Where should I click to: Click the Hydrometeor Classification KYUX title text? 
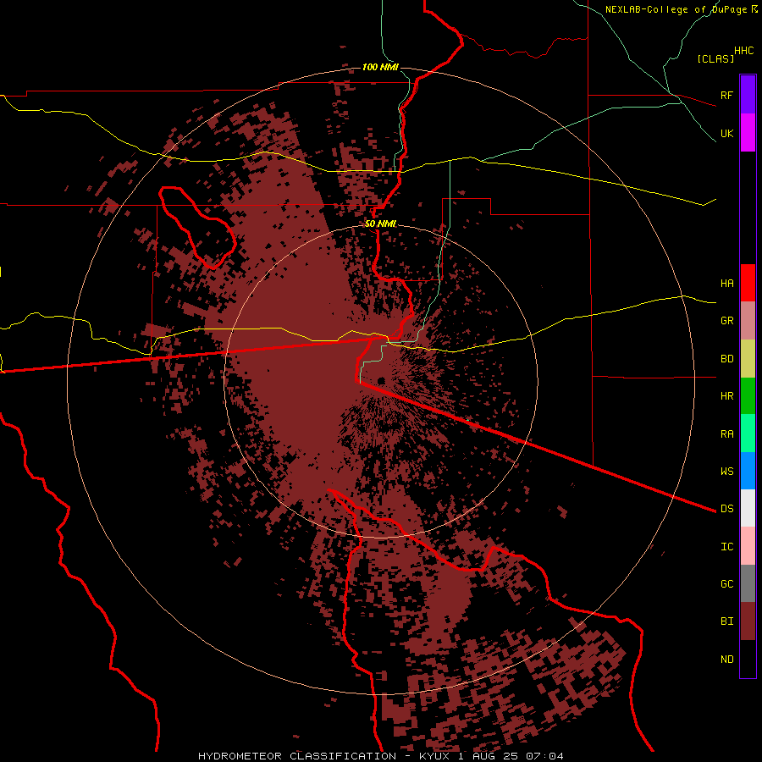tap(380, 756)
